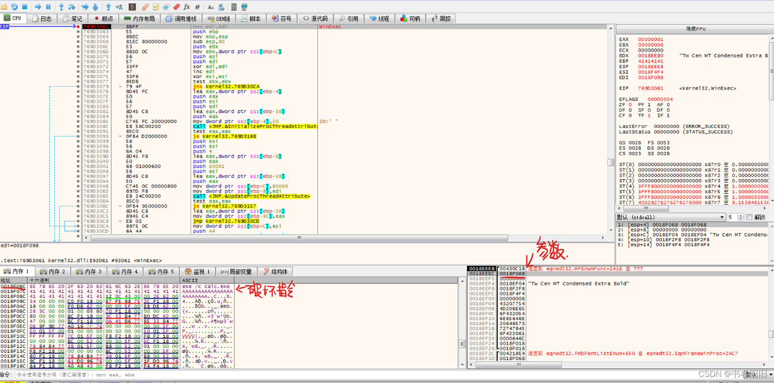774x383 pixels.
Task: Open the 跟踪 trace tab
Action: pos(441,19)
